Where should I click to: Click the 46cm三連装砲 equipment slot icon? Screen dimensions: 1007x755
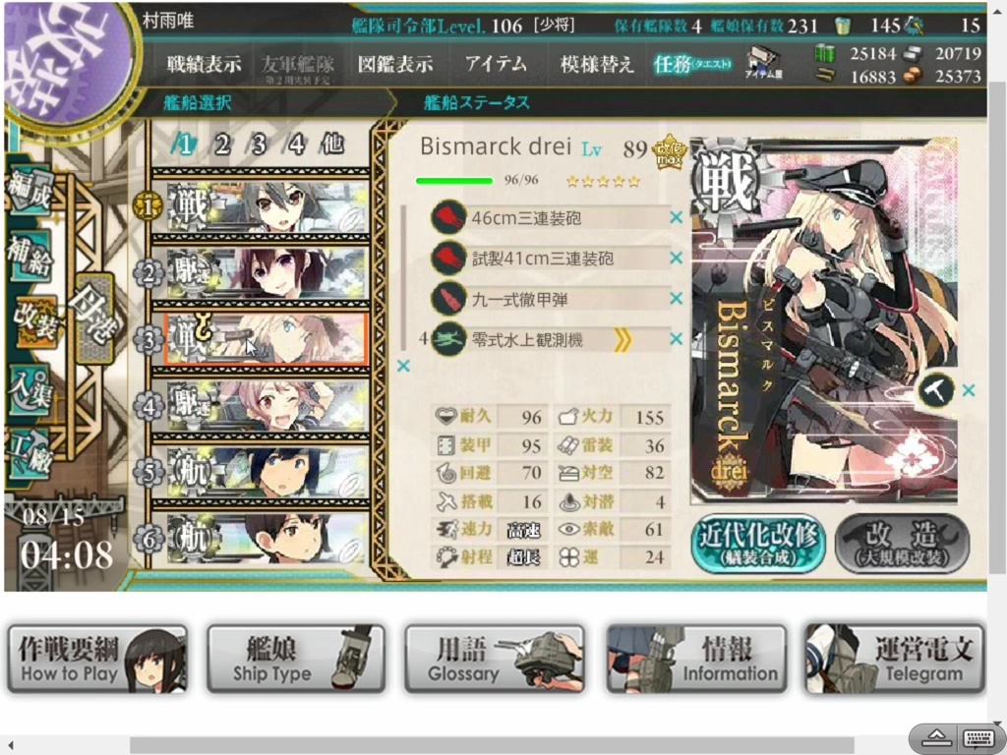pyautogui.click(x=448, y=217)
